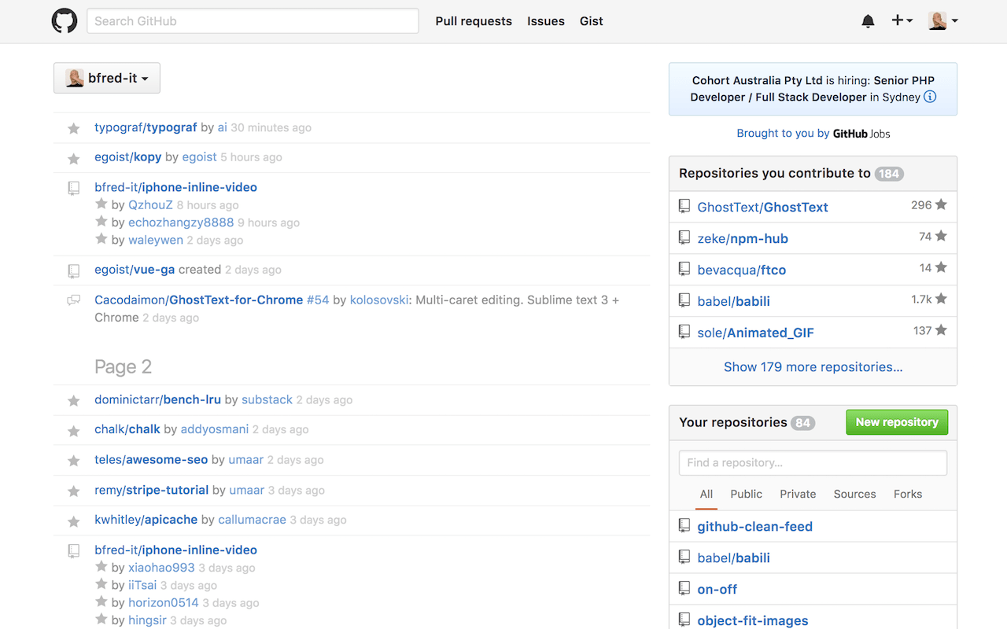This screenshot has width=1007, height=629.
Task: Open user profile kolosovski
Action: tap(379, 300)
